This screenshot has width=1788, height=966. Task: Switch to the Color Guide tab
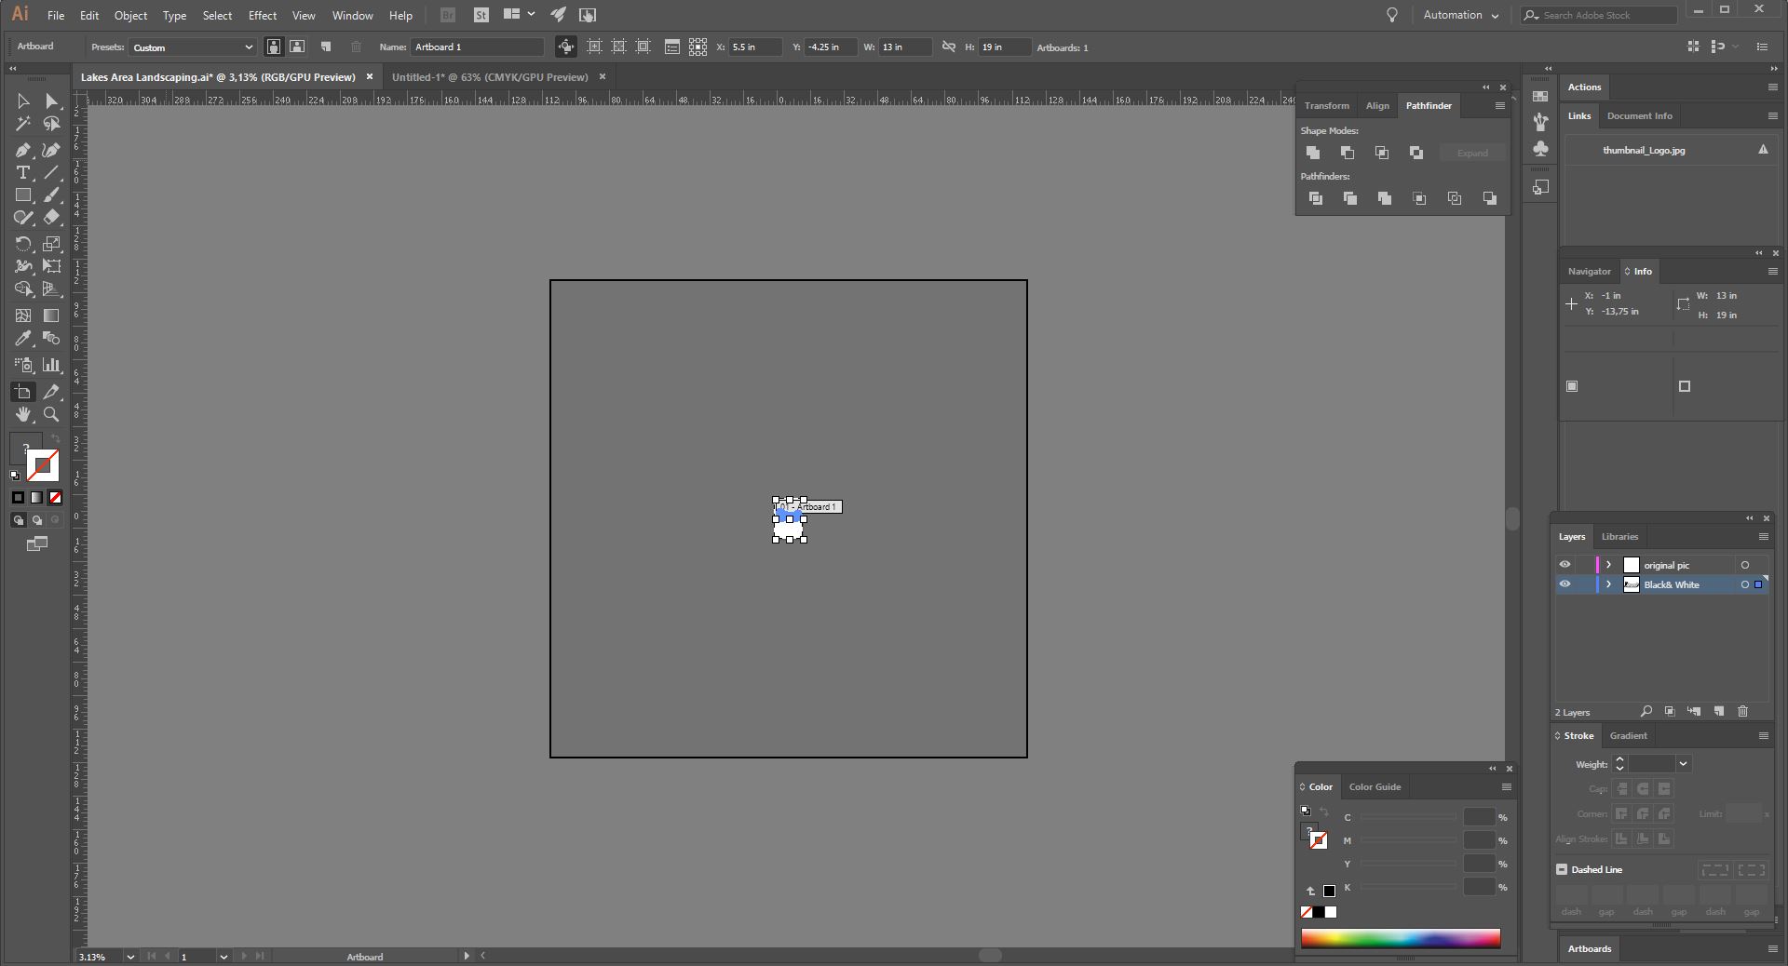(x=1375, y=786)
